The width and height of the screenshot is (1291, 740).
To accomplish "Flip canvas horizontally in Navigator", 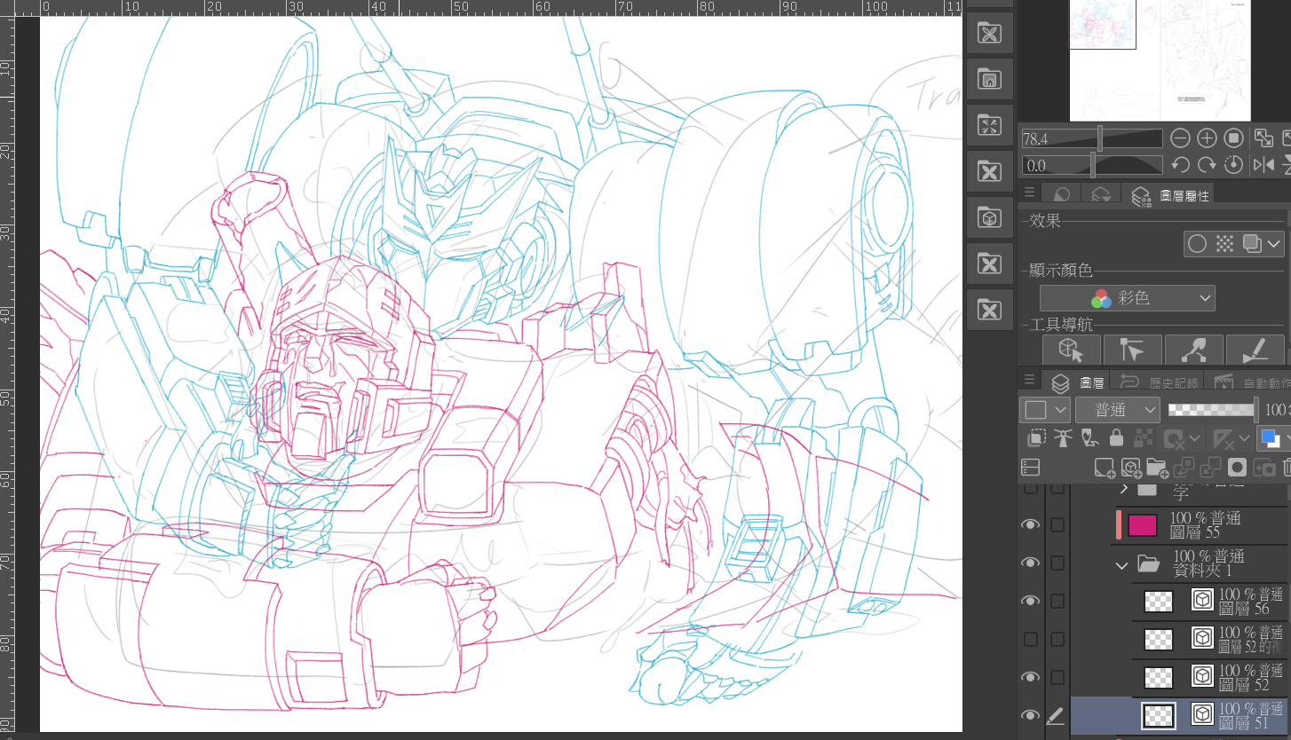I will click(x=1263, y=165).
